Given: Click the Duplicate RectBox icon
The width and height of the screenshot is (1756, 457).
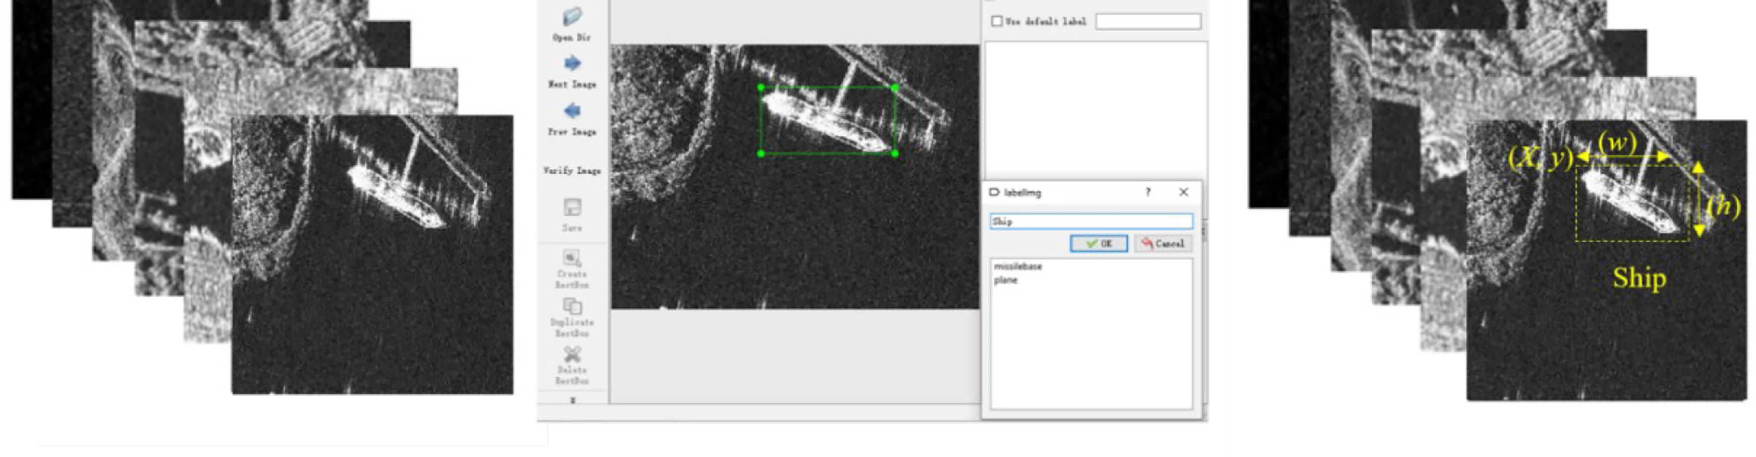Looking at the screenshot, I should [572, 306].
